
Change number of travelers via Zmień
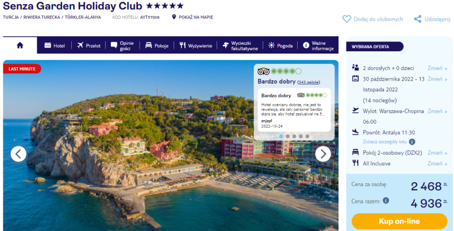point(437,68)
